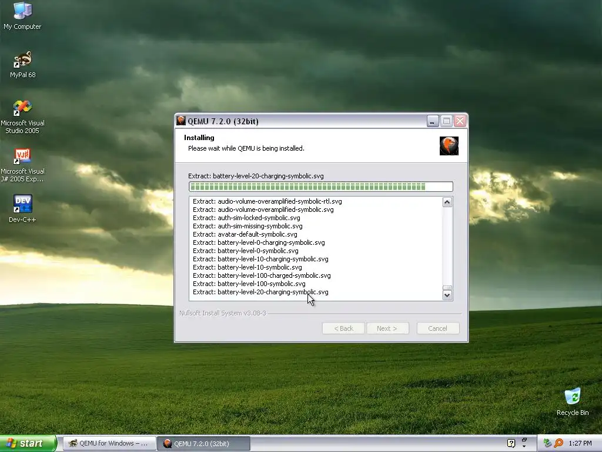602x452 pixels.
Task: Click the Installing header title
Action: [x=199, y=138]
